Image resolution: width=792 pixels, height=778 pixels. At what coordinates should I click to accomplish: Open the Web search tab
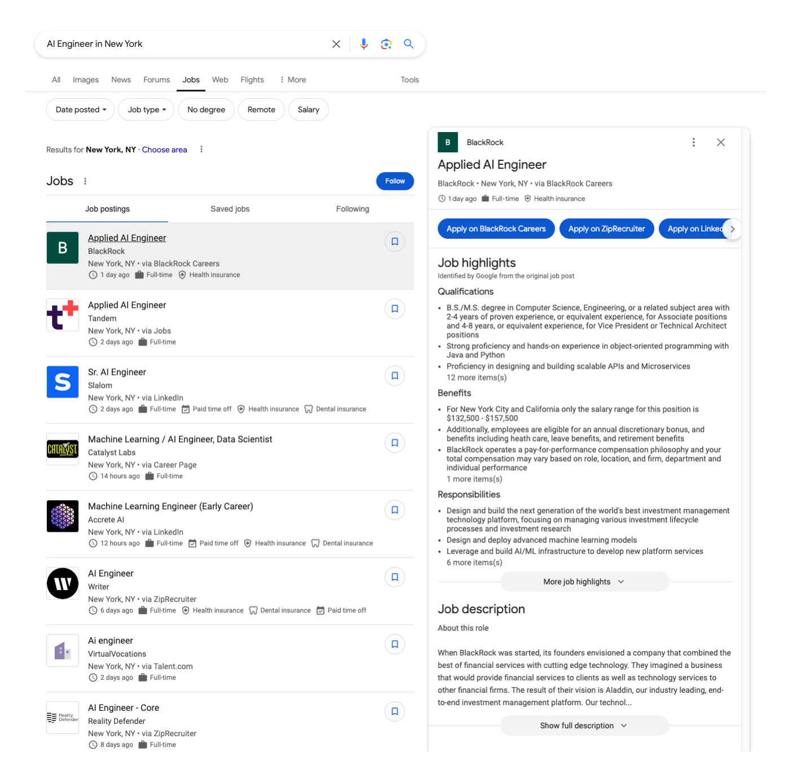click(x=220, y=80)
